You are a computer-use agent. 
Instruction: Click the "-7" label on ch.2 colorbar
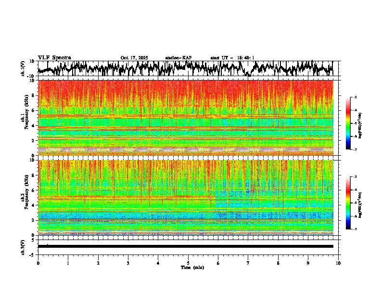coord(355,229)
